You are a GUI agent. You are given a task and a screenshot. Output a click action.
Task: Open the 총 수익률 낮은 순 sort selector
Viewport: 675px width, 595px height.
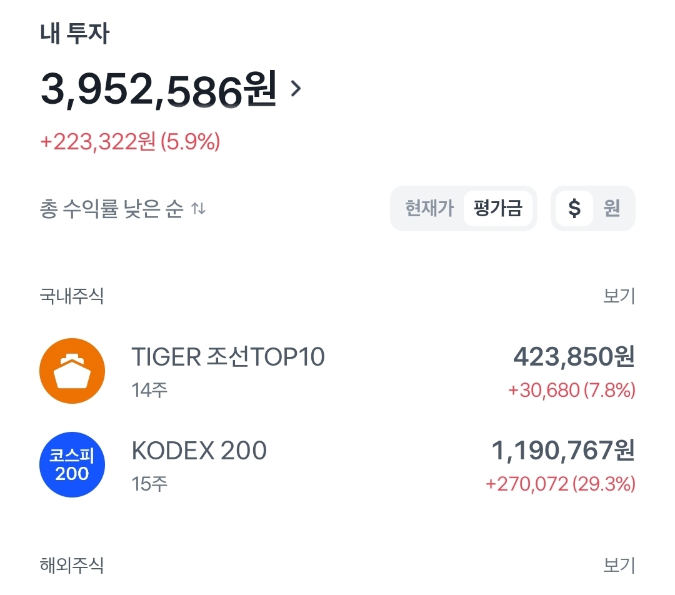coord(111,209)
